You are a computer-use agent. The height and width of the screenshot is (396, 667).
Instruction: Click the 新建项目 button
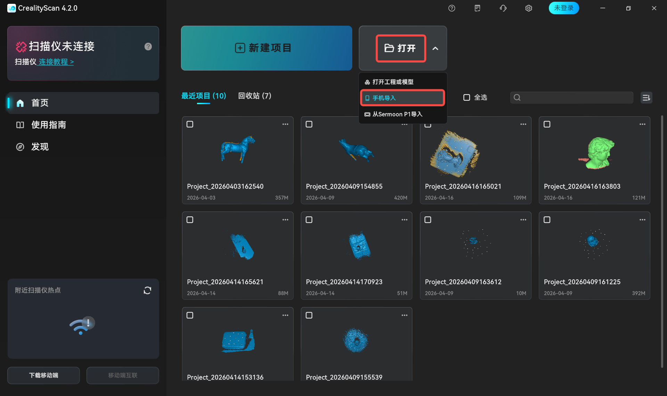coord(266,48)
